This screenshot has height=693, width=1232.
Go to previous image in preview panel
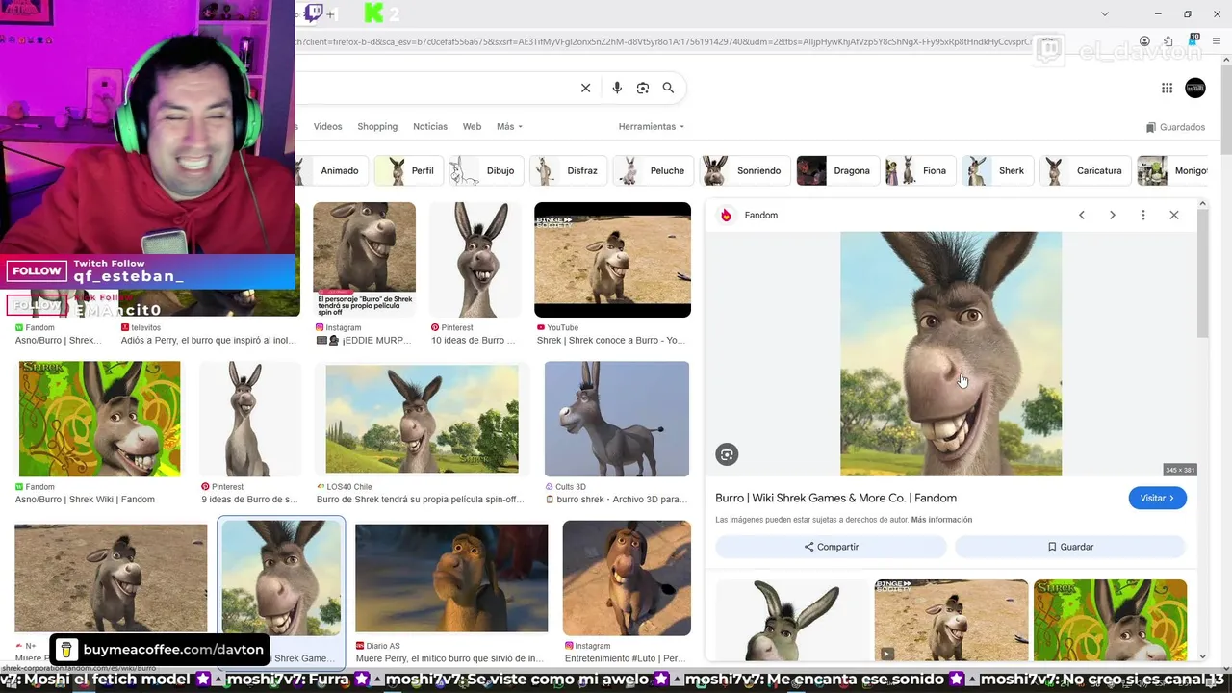[1082, 215]
